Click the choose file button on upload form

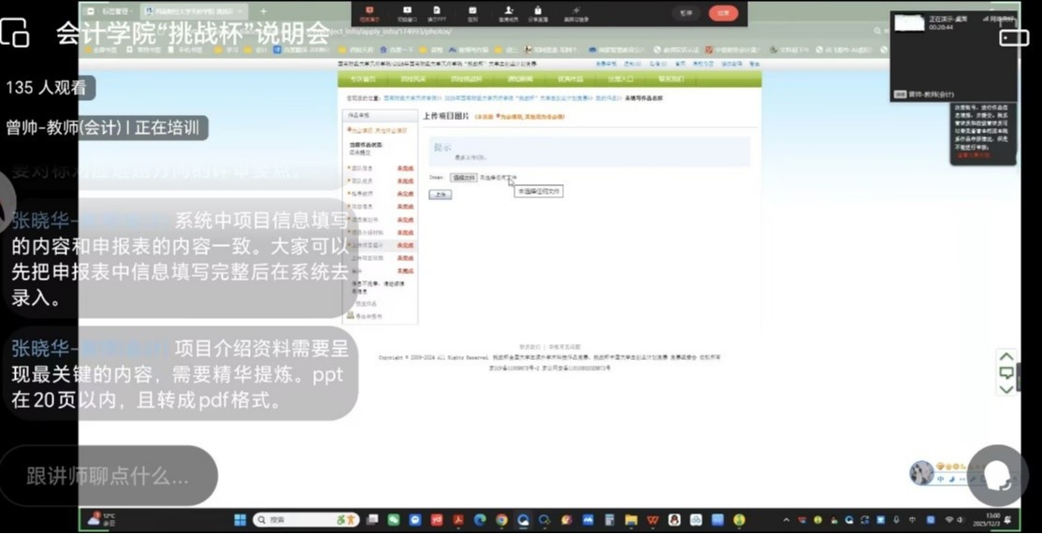click(x=463, y=177)
